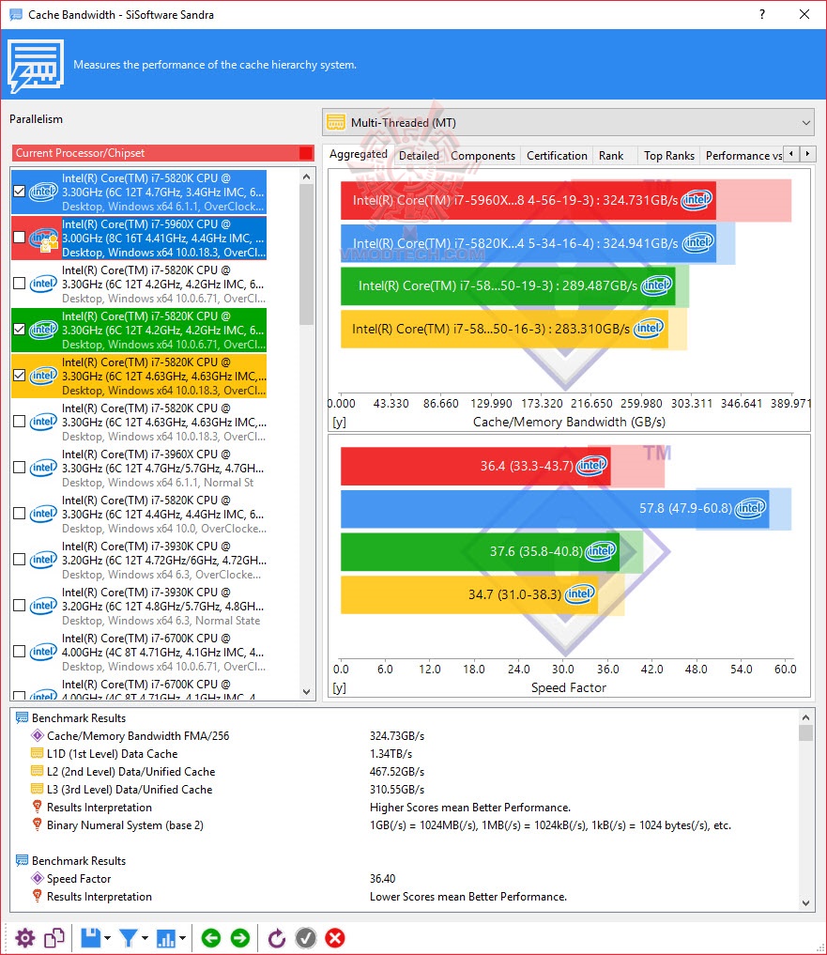The width and height of the screenshot is (827, 955).
Task: Go back with the green left arrow
Action: (x=211, y=938)
